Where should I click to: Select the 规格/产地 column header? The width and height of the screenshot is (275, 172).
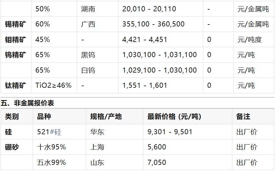pos(106,116)
